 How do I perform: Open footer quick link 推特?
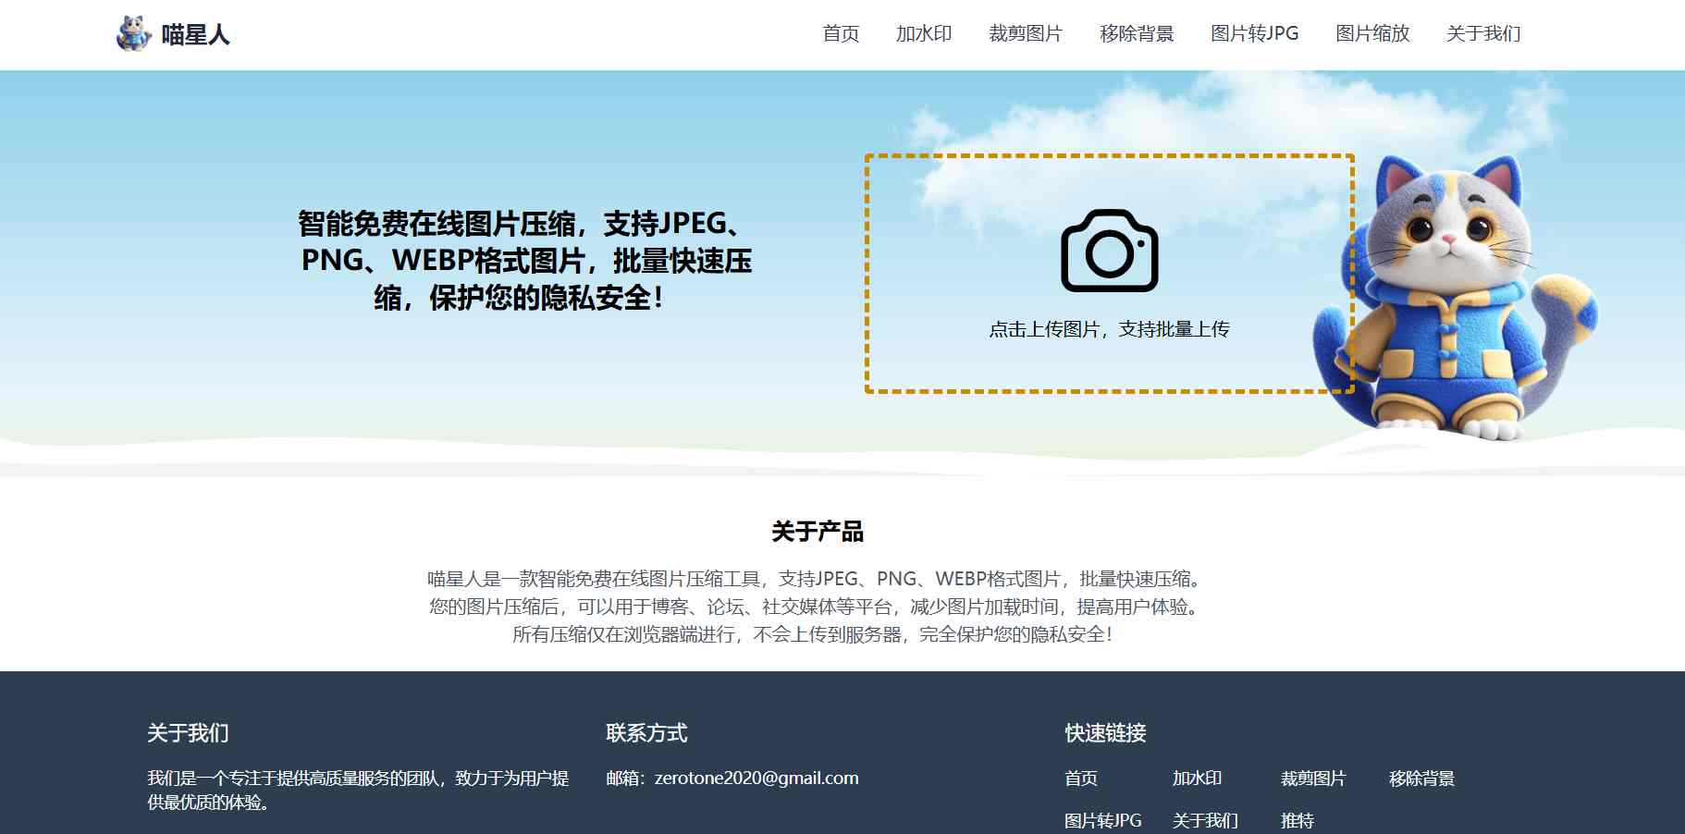click(1297, 820)
